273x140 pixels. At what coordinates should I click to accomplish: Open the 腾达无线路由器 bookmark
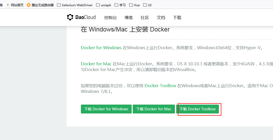click(40, 5)
